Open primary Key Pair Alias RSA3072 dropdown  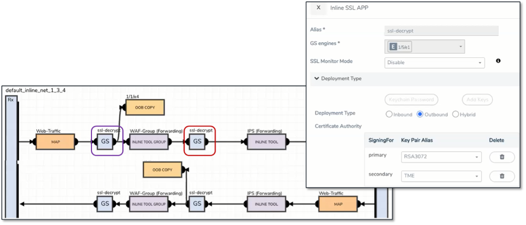441,157
